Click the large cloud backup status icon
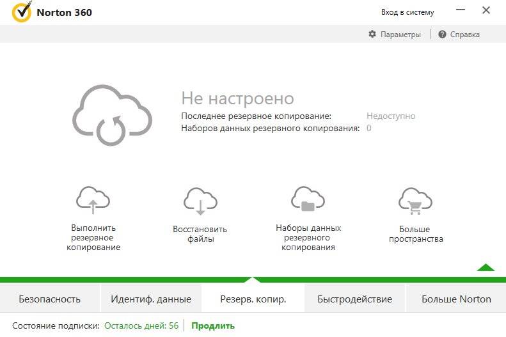Viewport: 506px width, 337px height. click(x=112, y=115)
